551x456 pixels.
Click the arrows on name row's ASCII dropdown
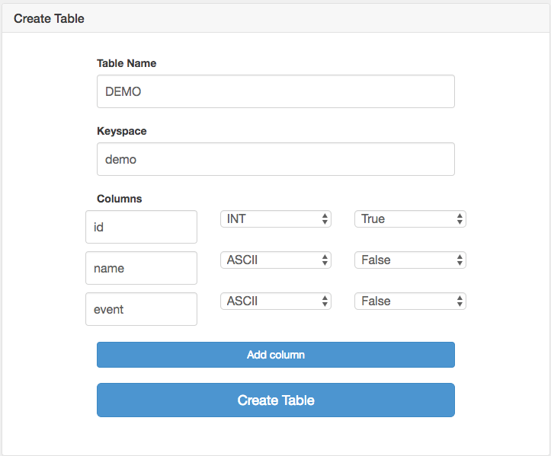click(x=325, y=260)
